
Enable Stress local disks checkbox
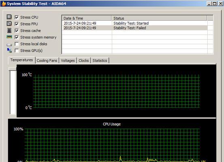click(17, 44)
